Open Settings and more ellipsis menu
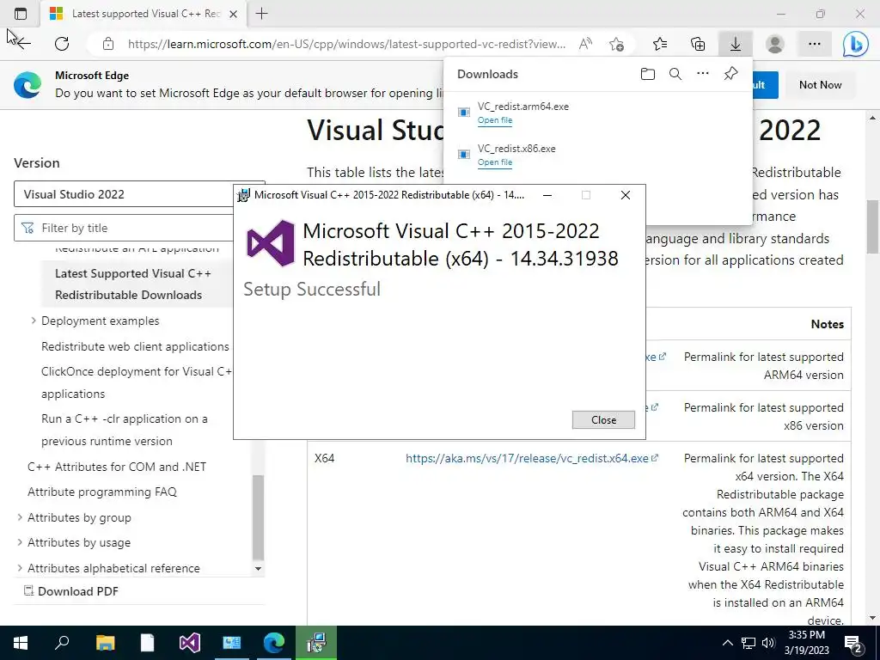This screenshot has height=660, width=880. [x=815, y=44]
